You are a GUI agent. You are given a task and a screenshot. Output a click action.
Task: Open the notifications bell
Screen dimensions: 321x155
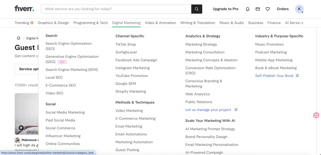(x=248, y=9)
